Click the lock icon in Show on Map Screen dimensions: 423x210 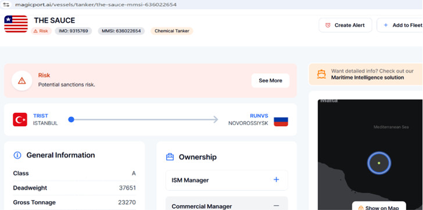[x=361, y=208]
